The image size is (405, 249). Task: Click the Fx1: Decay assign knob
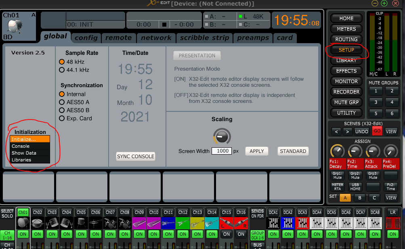337,151
